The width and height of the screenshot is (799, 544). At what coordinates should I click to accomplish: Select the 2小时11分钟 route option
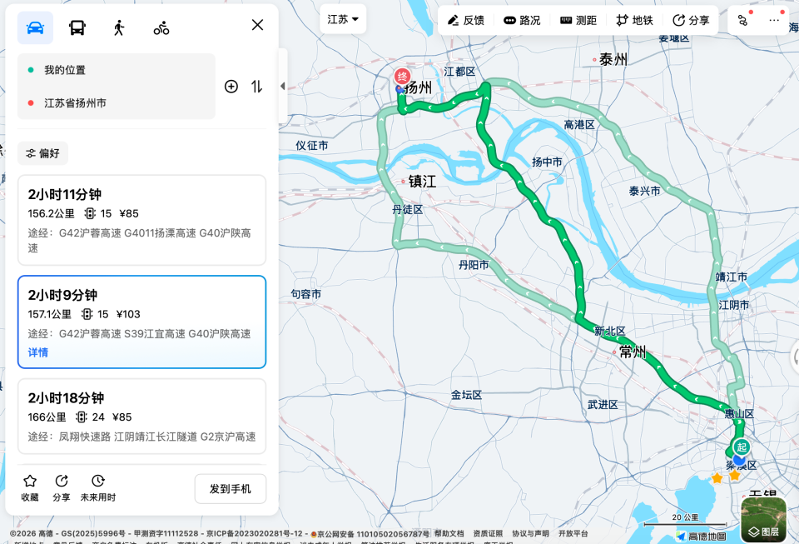coord(141,220)
